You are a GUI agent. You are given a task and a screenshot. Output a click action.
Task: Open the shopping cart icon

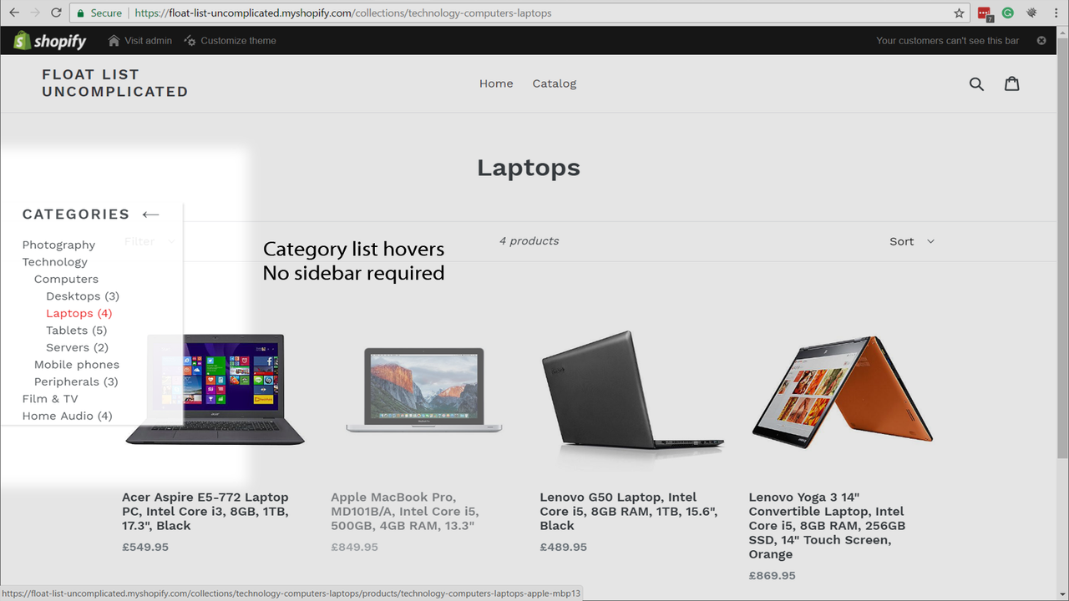tap(1011, 83)
